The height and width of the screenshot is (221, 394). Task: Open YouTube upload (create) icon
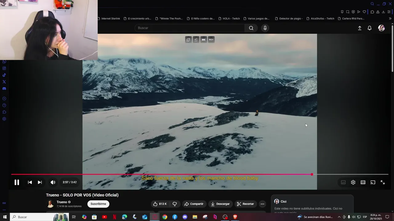click(x=360, y=28)
